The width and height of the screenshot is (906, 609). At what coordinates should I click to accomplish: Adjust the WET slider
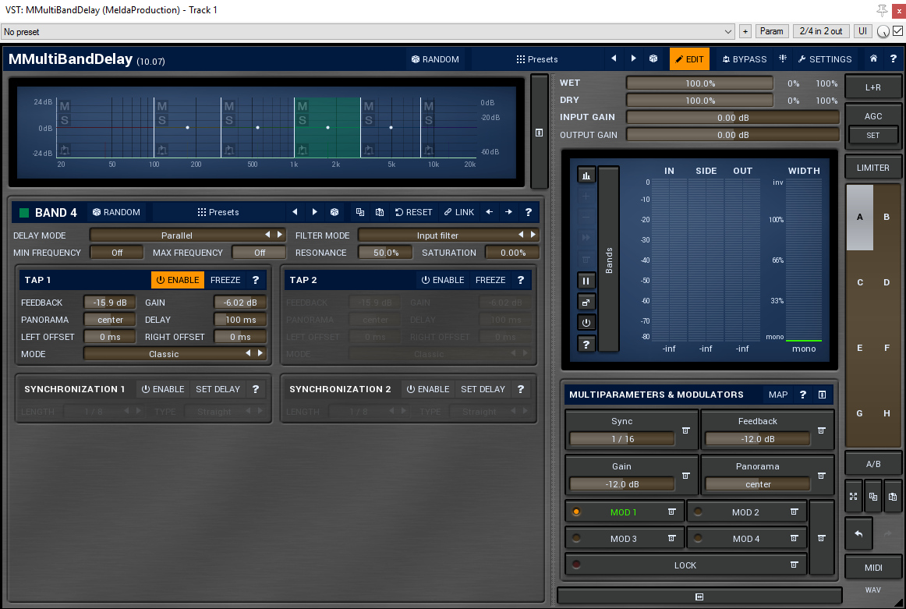click(x=699, y=83)
